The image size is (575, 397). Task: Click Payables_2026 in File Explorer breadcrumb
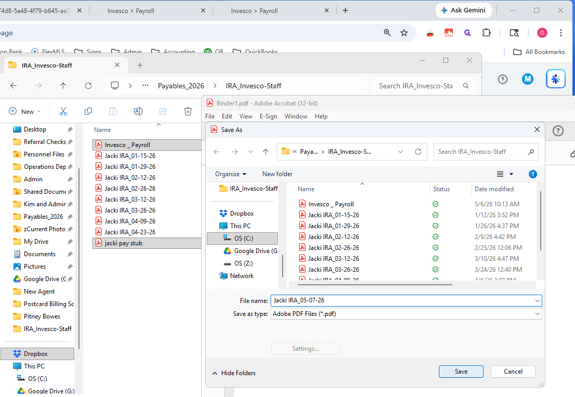click(181, 86)
